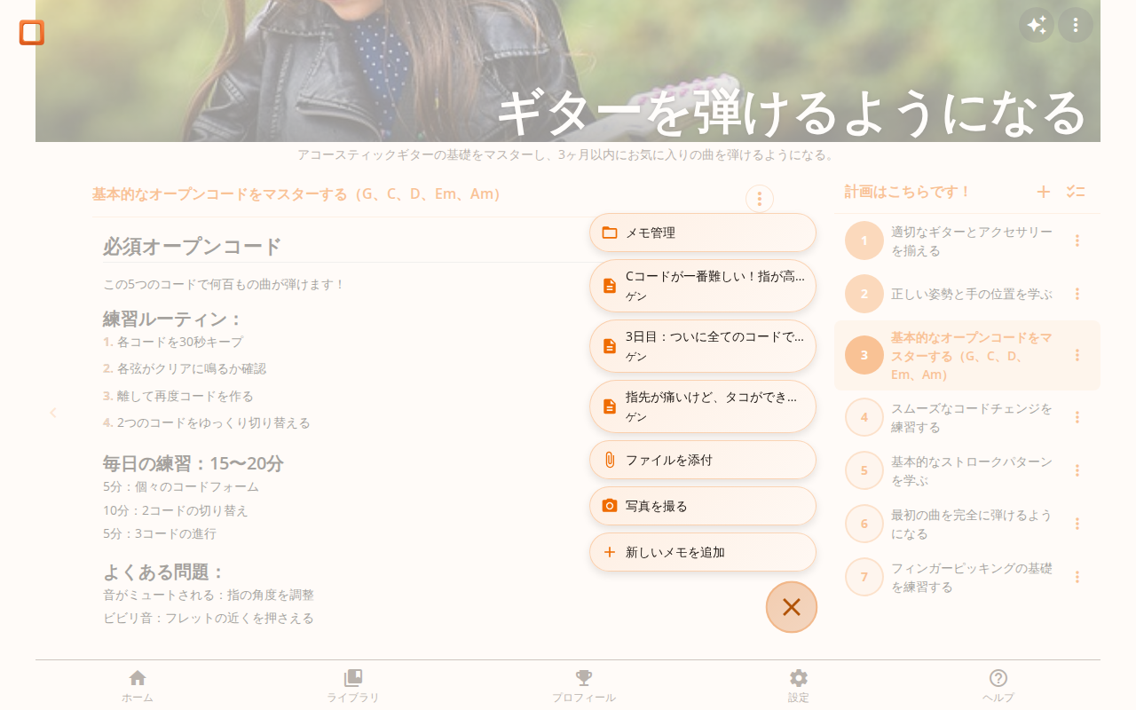
Task: Open options for step スムーズなコードチェンジを練習する
Action: tap(1077, 417)
